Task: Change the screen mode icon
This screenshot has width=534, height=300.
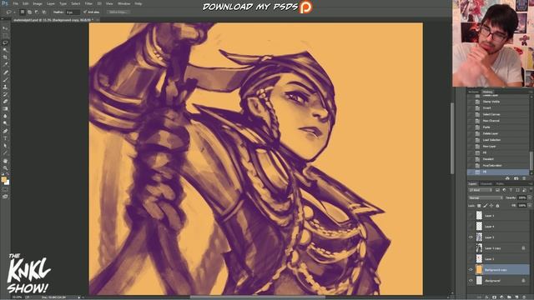Action: point(5,197)
